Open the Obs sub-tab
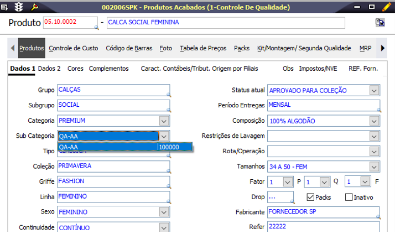The width and height of the screenshot is (395, 239). pos(288,69)
